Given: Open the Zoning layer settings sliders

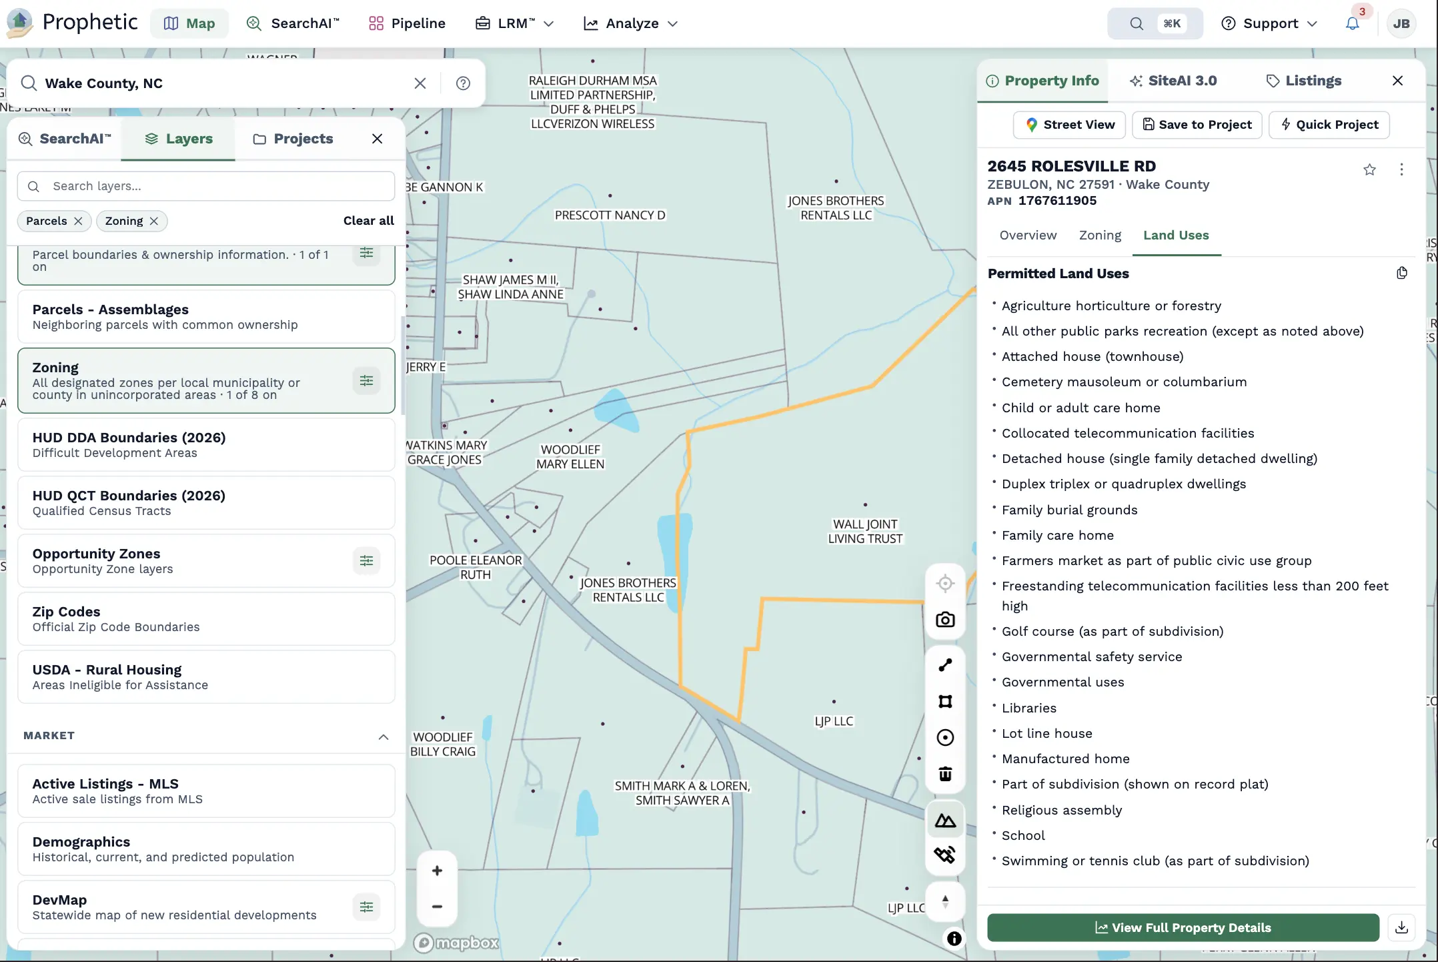Looking at the screenshot, I should [366, 380].
